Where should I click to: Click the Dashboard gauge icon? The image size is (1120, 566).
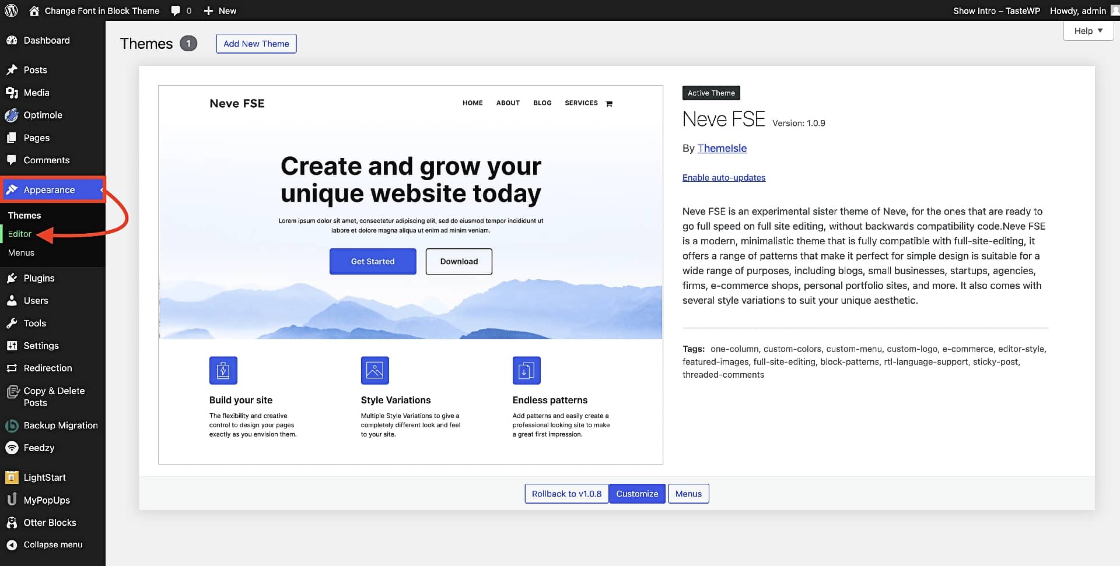12,40
